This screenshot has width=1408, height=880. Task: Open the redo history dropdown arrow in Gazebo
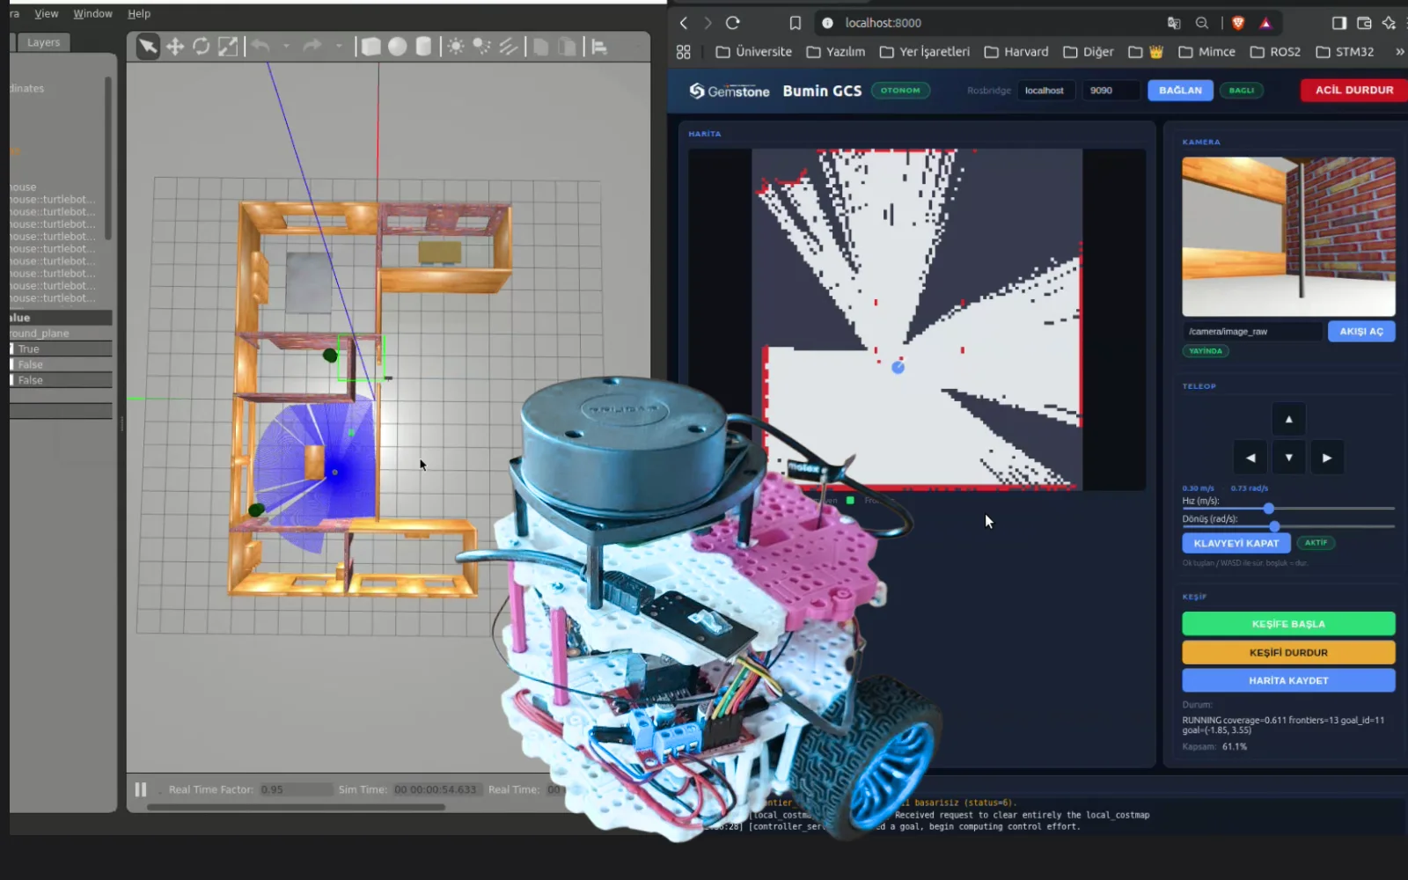[x=339, y=46]
